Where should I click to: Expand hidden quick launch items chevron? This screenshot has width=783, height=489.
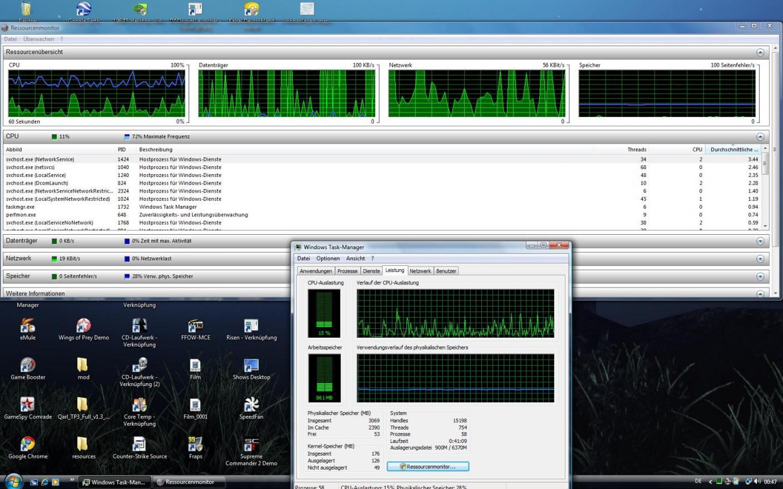point(72,480)
